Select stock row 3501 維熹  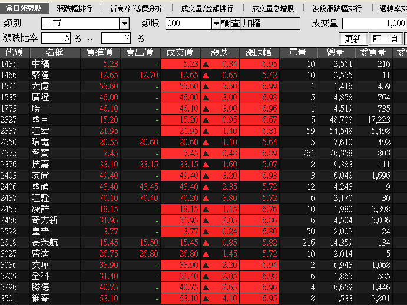pyautogui.click(x=204, y=299)
